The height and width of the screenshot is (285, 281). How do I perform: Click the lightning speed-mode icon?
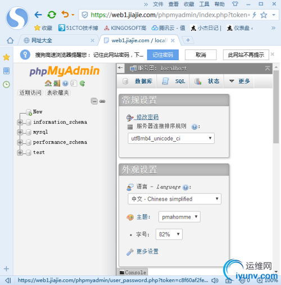254,15
